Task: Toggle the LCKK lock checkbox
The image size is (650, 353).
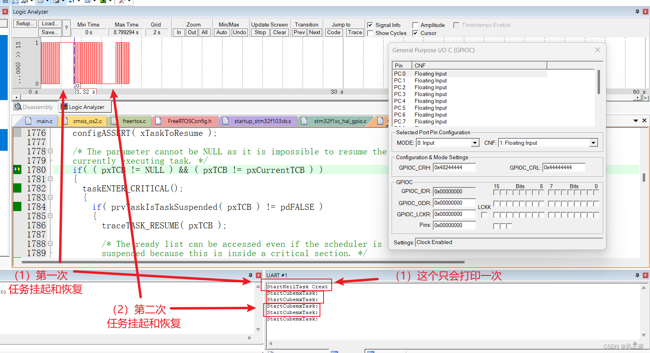Action: point(484,215)
